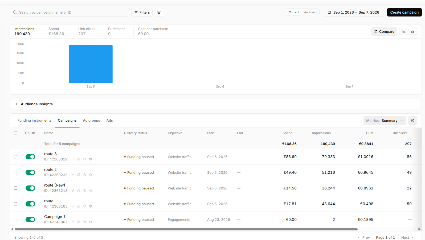Duplicate the route 2 campaign via copy icon

point(79,175)
